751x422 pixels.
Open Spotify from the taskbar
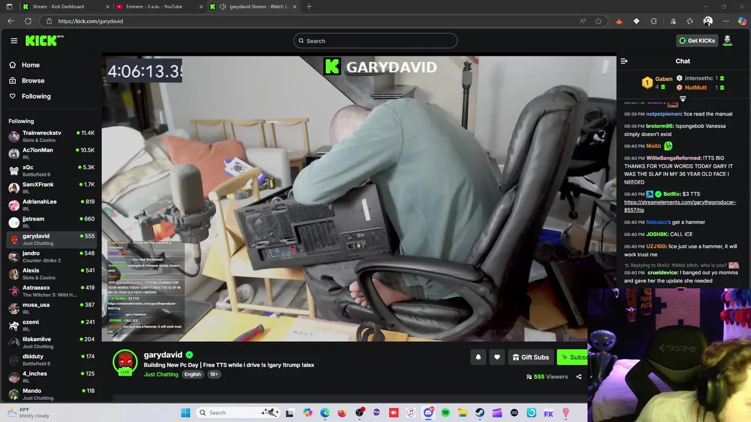point(445,413)
